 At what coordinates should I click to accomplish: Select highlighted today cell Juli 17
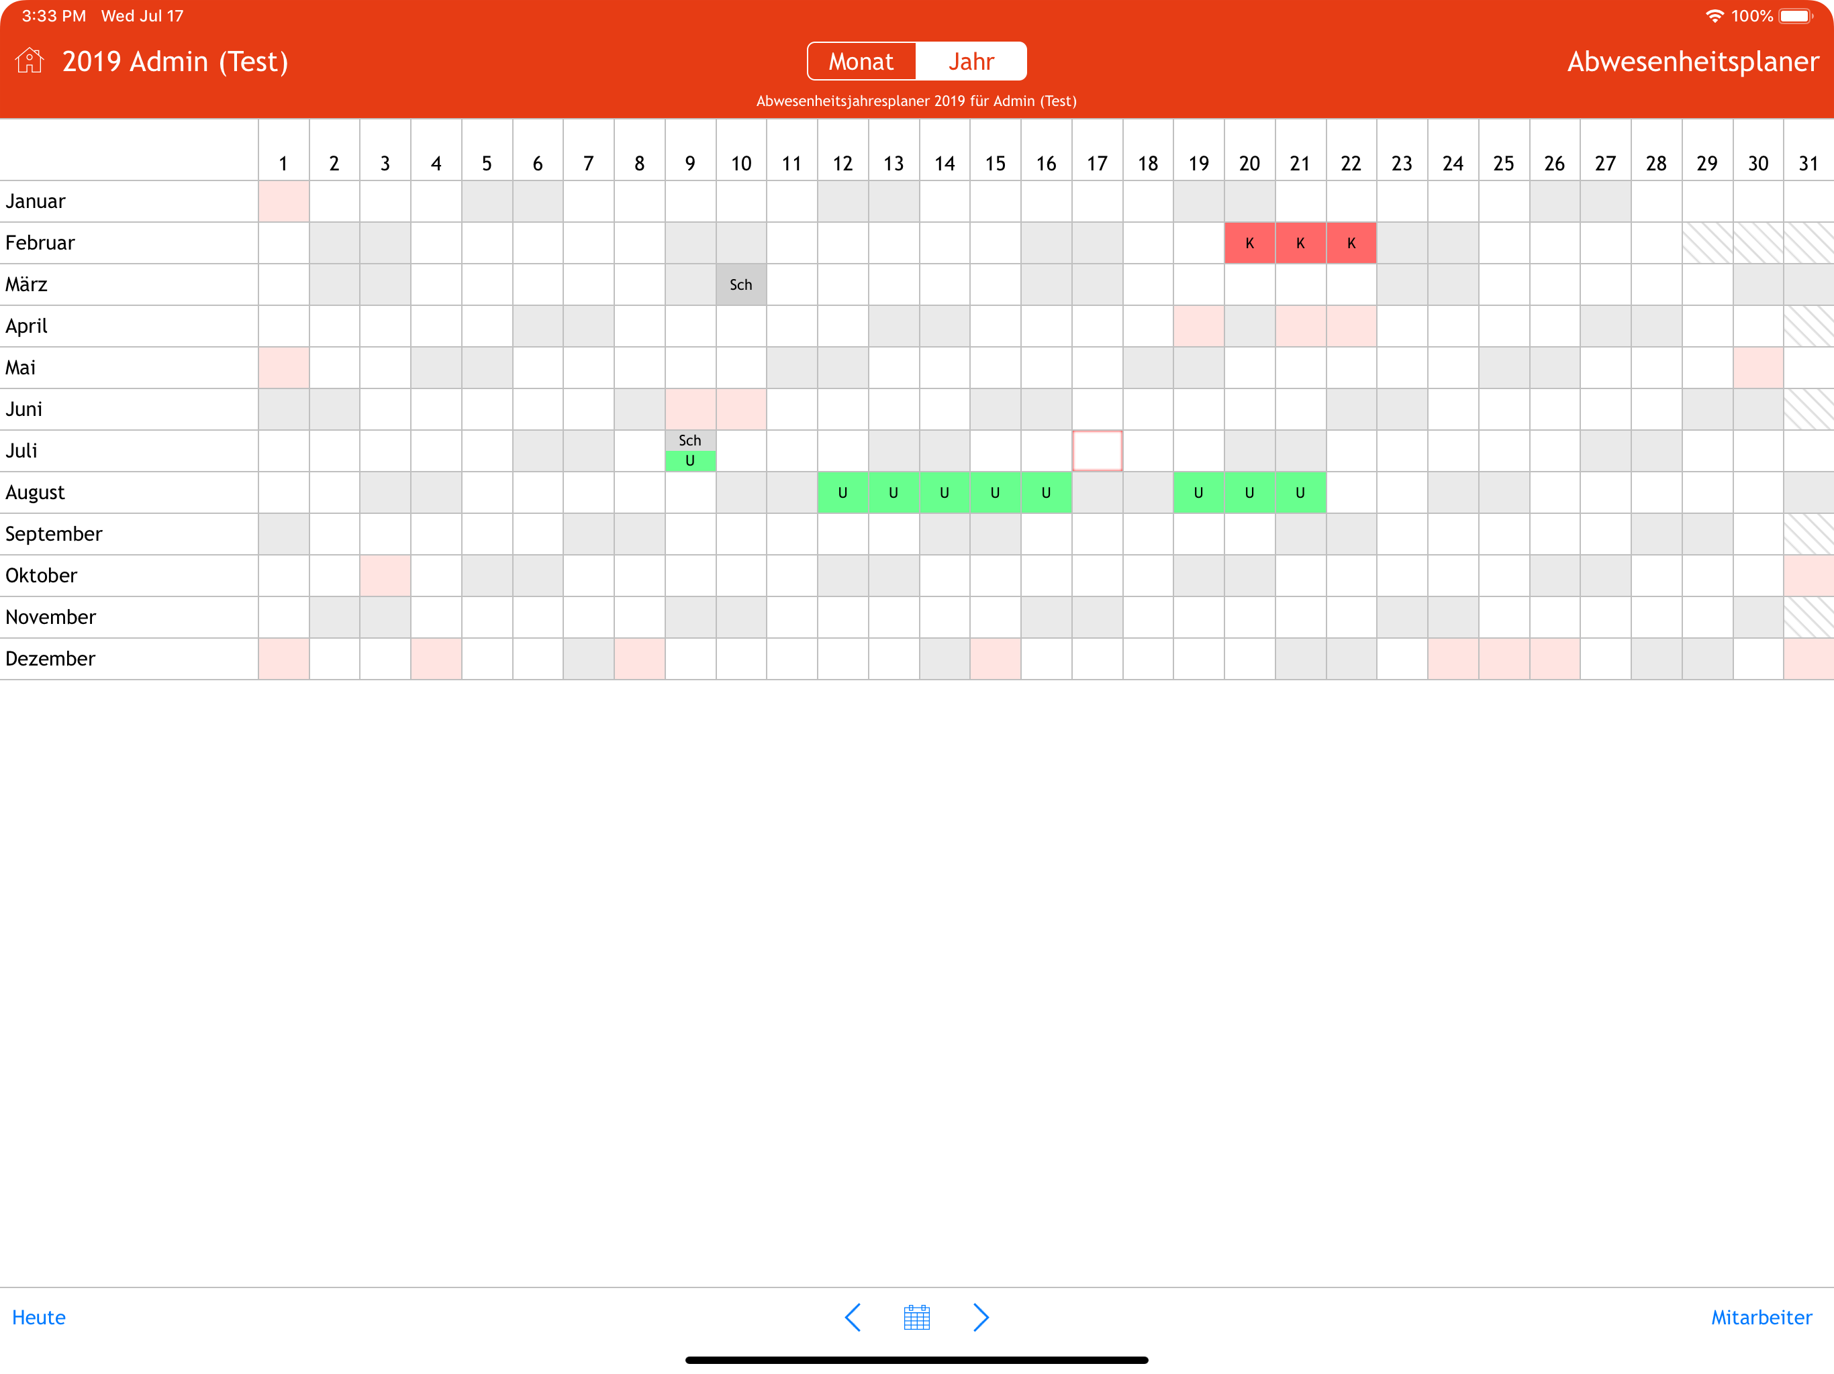pos(1097,450)
